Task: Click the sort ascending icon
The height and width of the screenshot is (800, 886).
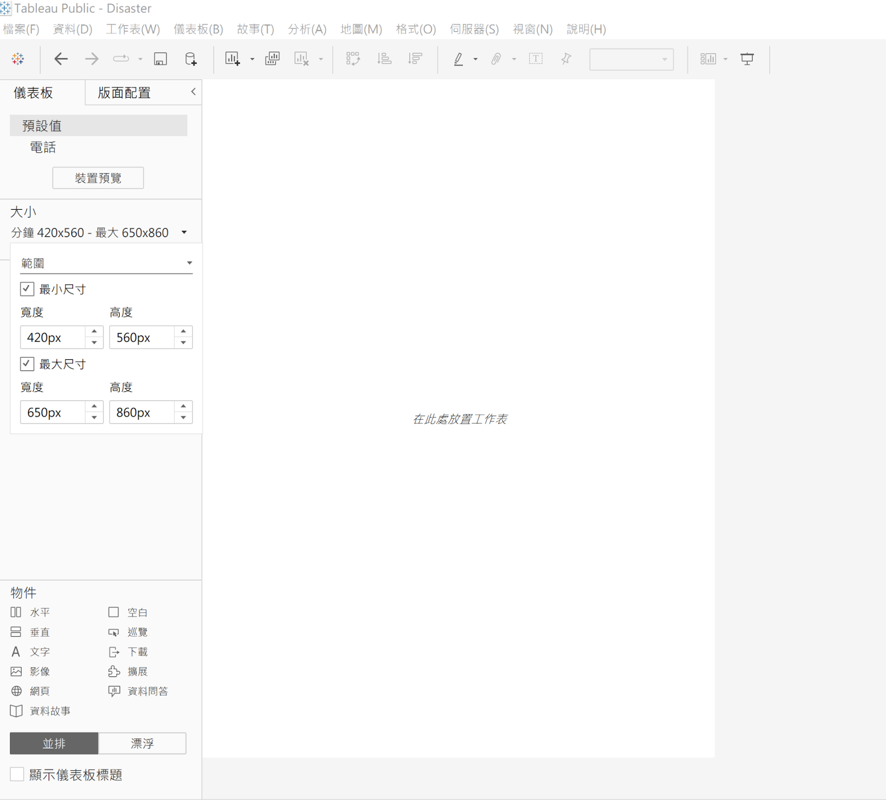Action: tap(384, 59)
